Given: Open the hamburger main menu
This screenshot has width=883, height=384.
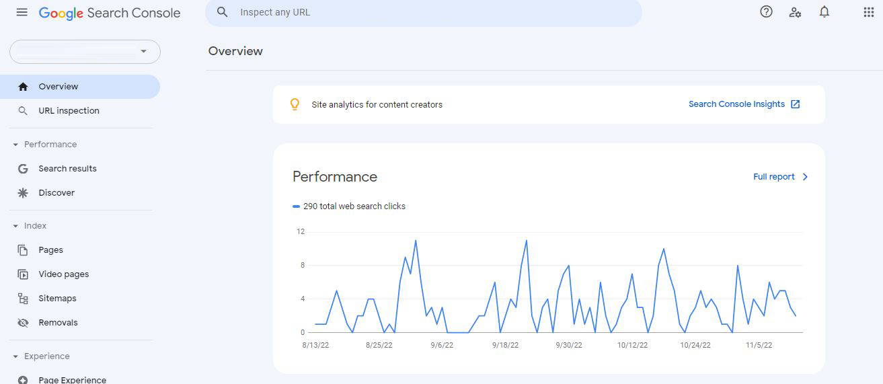Looking at the screenshot, I should (22, 12).
